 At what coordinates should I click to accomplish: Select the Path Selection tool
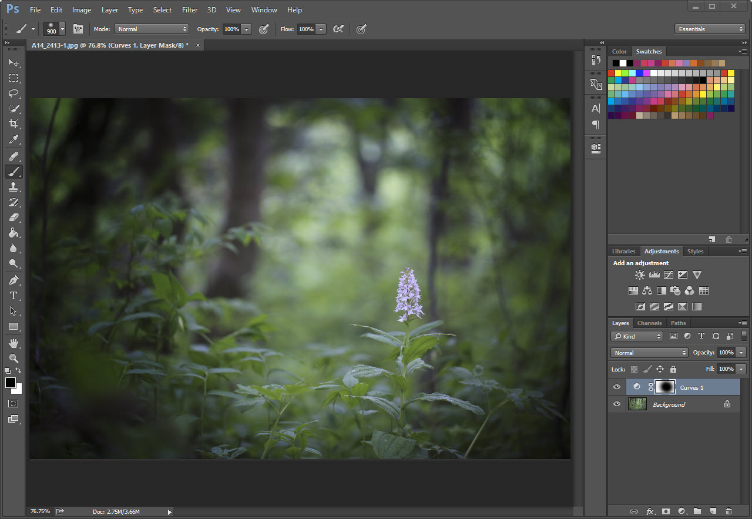(x=14, y=311)
